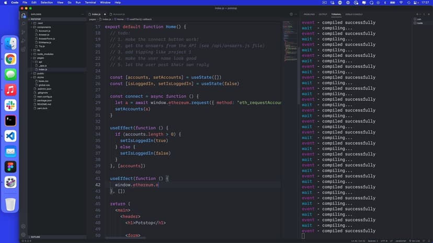The image size is (433, 243).
Task: Create a new terminal with plus icon
Action: point(417,14)
